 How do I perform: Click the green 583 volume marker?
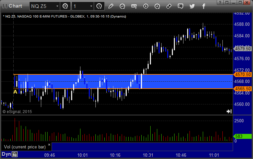point(242,137)
